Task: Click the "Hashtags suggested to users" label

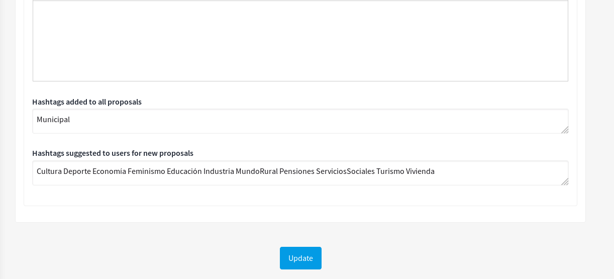Action: 113,153
